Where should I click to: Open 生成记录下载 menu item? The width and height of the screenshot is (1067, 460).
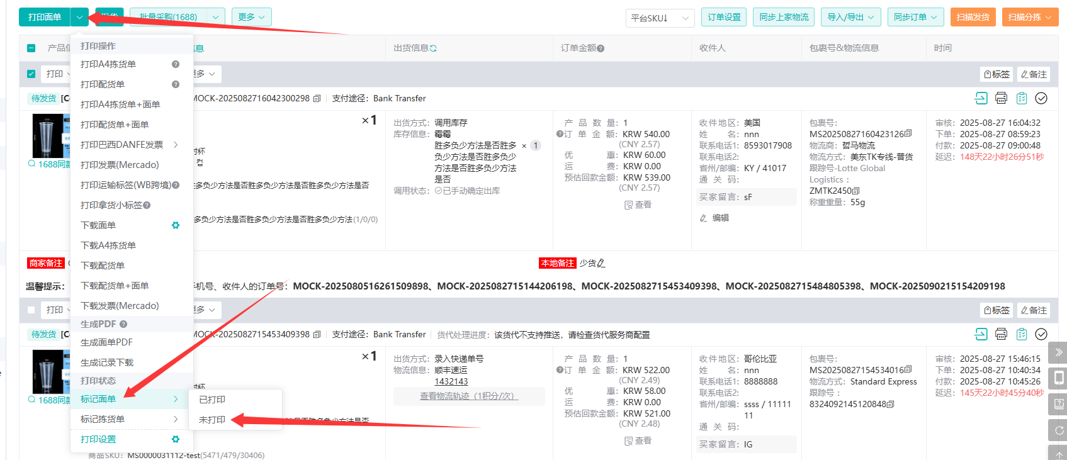click(107, 362)
